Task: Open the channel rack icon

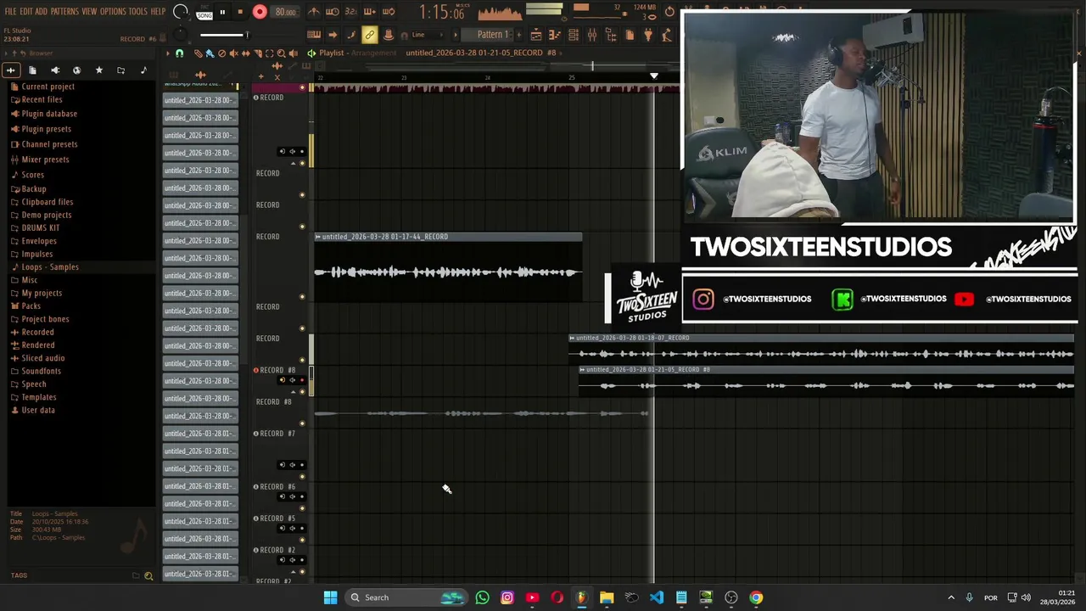Action: tap(574, 35)
